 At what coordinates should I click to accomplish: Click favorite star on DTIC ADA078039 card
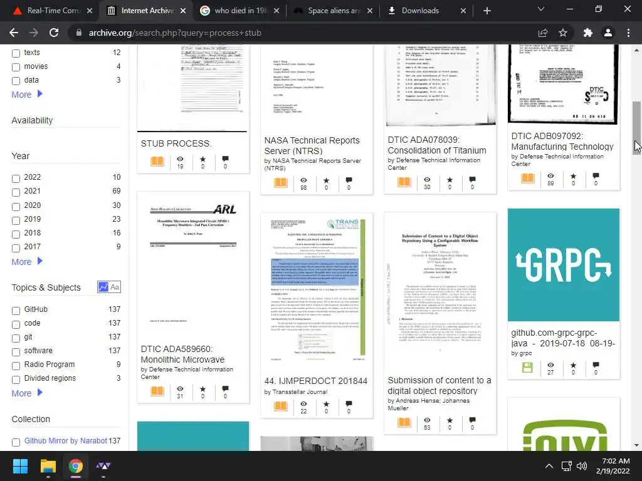tap(450, 180)
